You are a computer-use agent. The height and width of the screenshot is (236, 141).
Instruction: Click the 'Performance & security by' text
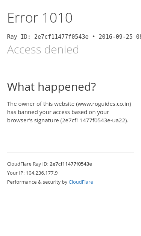pos(37,182)
